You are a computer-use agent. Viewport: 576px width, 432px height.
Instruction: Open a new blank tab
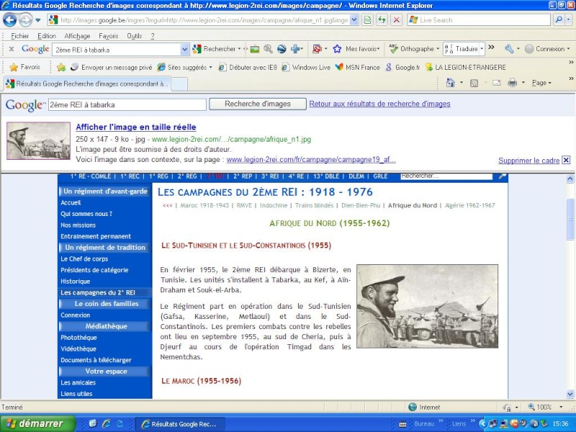179,84
